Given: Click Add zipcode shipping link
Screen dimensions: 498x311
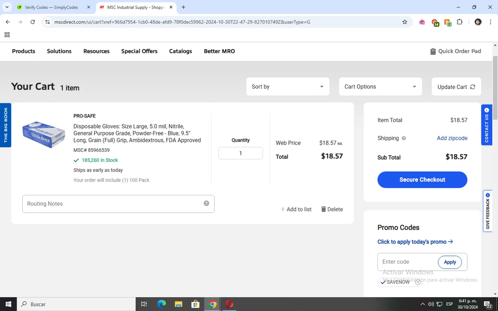Looking at the screenshot, I should pos(452,138).
